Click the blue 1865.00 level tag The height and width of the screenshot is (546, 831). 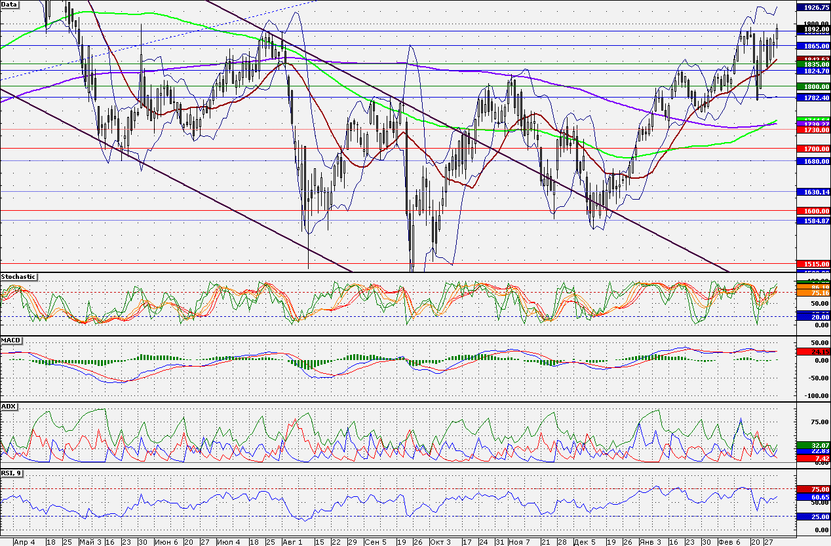(813, 46)
